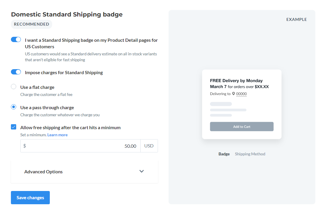Focus the minimum cart amount field
323x211 pixels.
click(80, 146)
